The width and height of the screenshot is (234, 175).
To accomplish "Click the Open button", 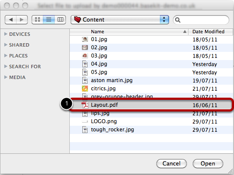I will click(x=208, y=163).
